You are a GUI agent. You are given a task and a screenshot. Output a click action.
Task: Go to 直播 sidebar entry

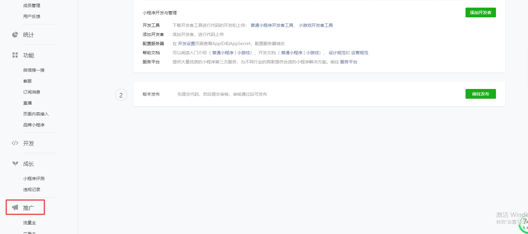click(x=27, y=103)
